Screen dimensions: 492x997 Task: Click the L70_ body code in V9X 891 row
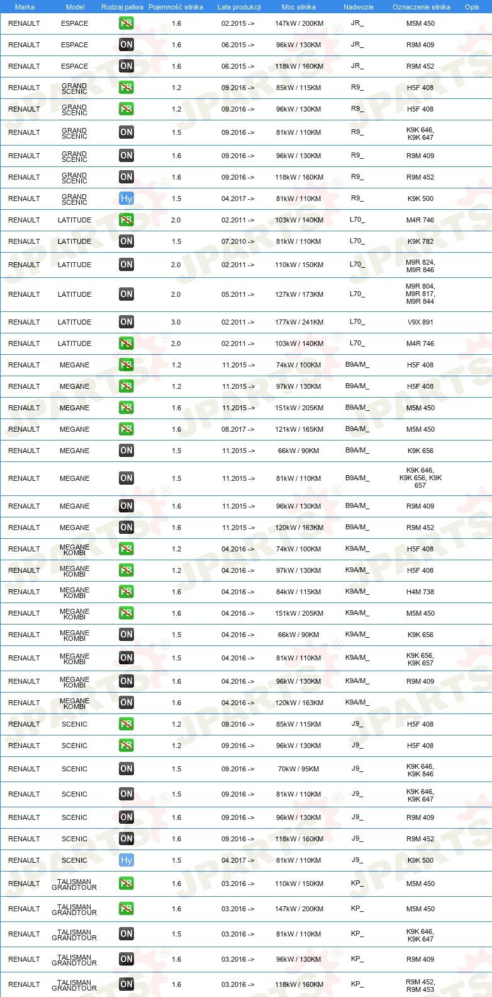coord(357,321)
